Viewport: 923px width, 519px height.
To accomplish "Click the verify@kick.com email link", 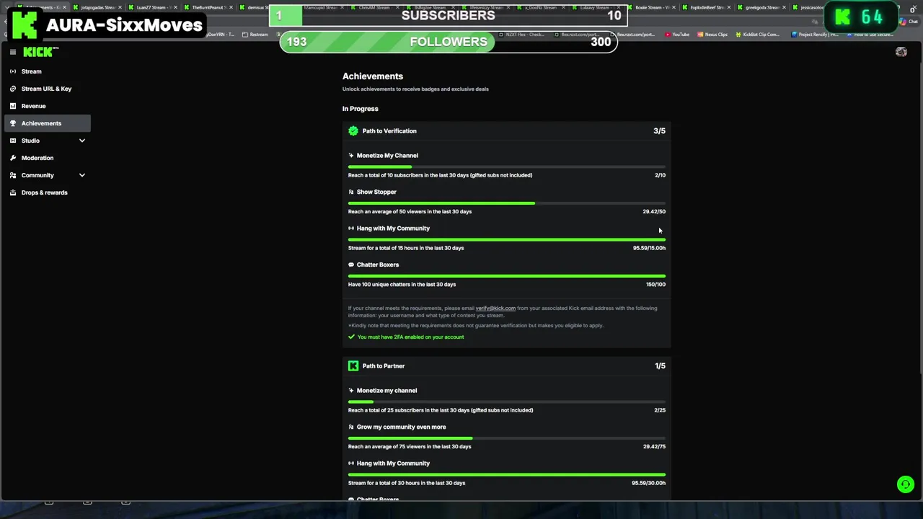I will (495, 309).
